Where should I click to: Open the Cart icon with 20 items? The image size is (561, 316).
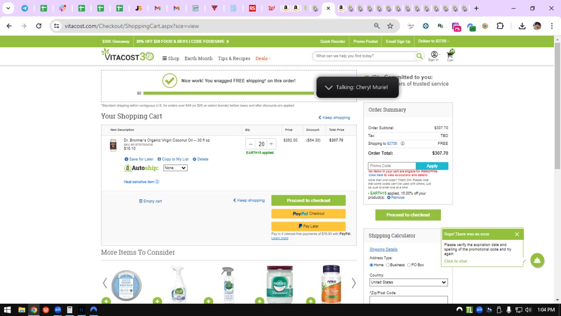(x=450, y=55)
